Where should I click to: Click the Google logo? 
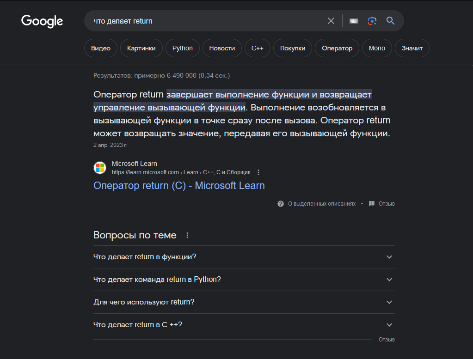pyautogui.click(x=42, y=21)
